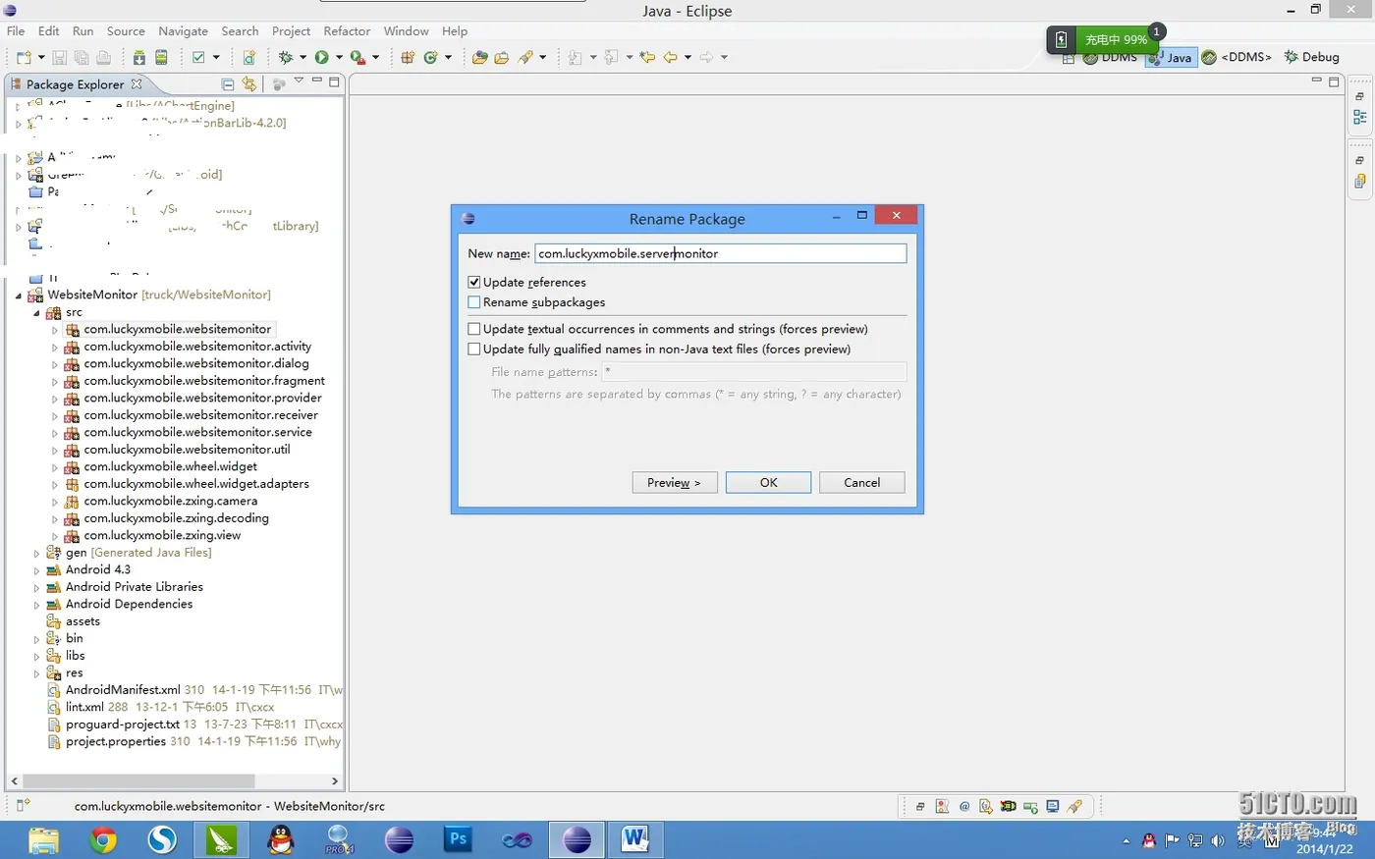Select com.luckyxmobile.wheel.widget.adapters package
Image resolution: width=1375 pixels, height=859 pixels.
[x=196, y=484]
